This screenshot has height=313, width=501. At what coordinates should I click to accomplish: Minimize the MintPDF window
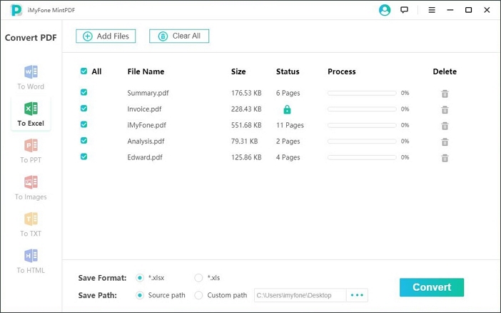[x=450, y=10]
